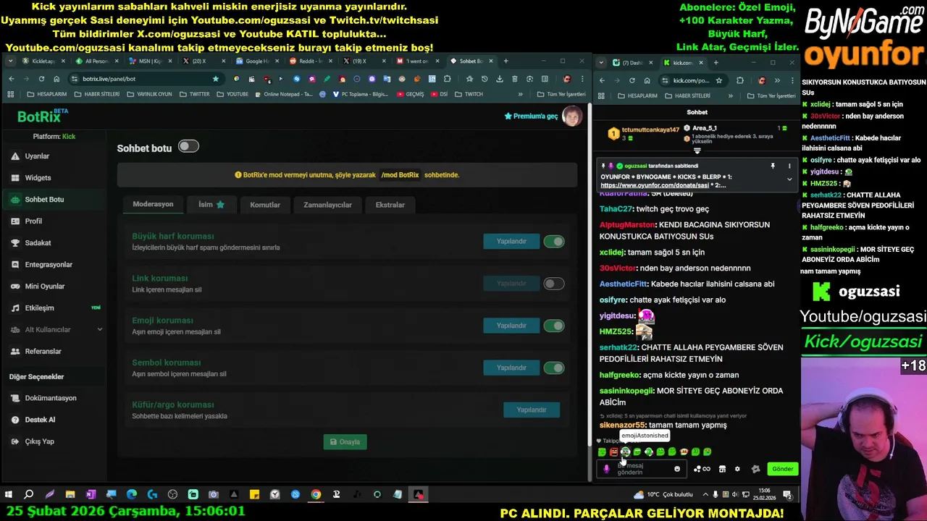This screenshot has height=521, width=927.
Task: Click emojiAstonished emote in Kick chat
Action: click(625, 452)
